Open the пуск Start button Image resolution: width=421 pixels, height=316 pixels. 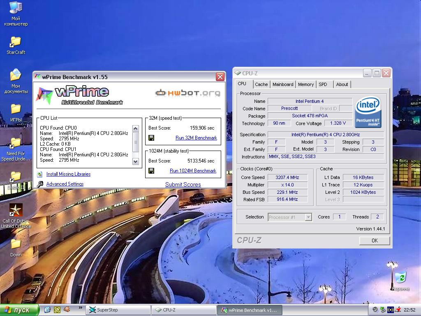click(19, 310)
